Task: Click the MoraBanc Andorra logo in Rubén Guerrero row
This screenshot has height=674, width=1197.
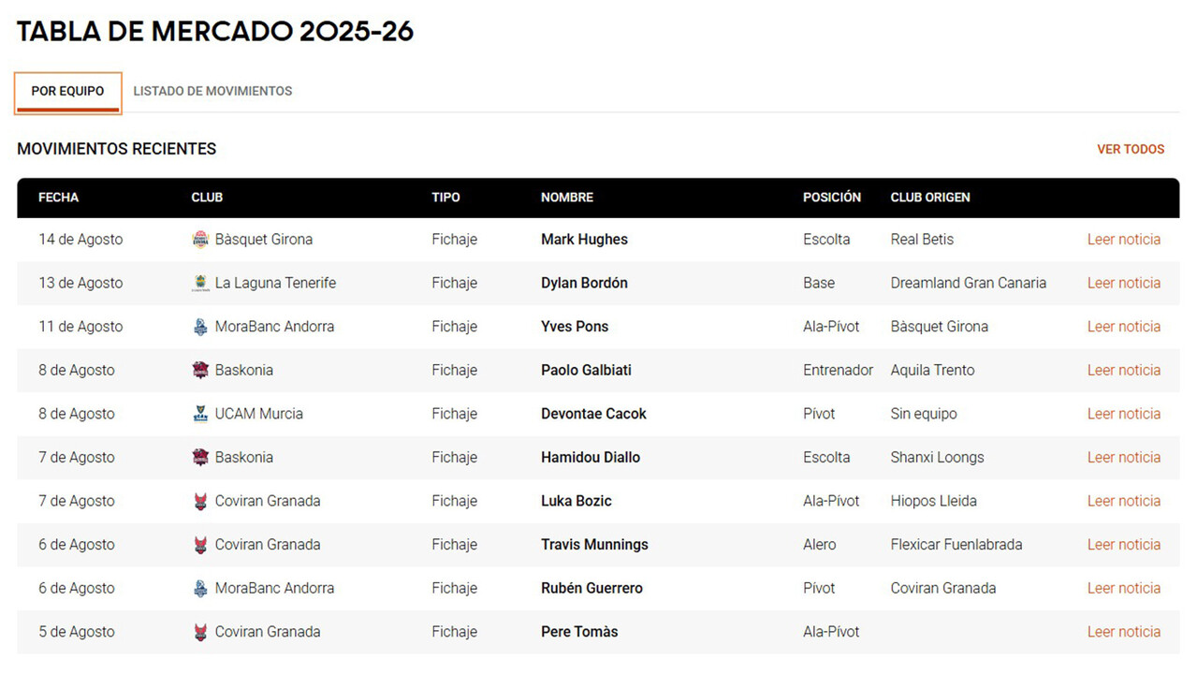Action: tap(199, 588)
